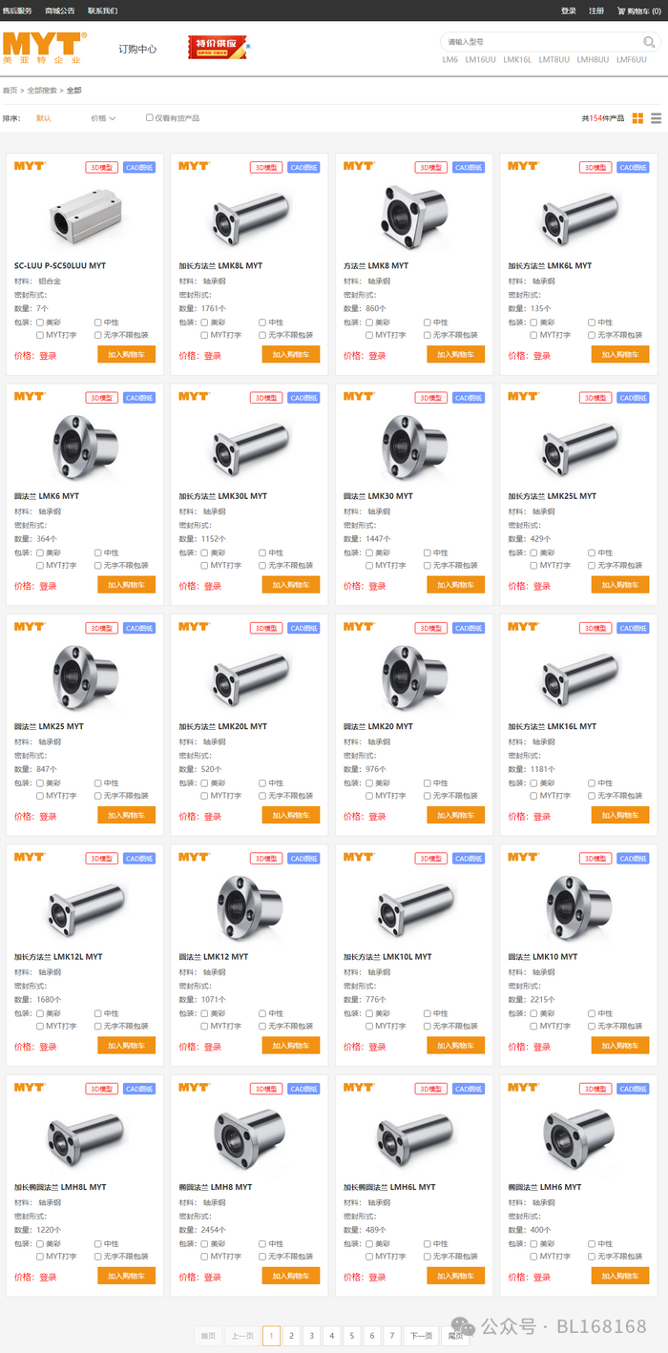Go to next page (下一页)
The height and width of the screenshot is (1353, 668).
421,1336
